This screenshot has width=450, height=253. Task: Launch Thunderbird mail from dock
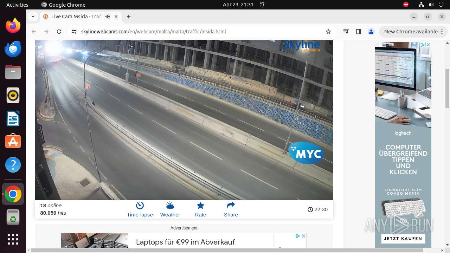point(13,49)
